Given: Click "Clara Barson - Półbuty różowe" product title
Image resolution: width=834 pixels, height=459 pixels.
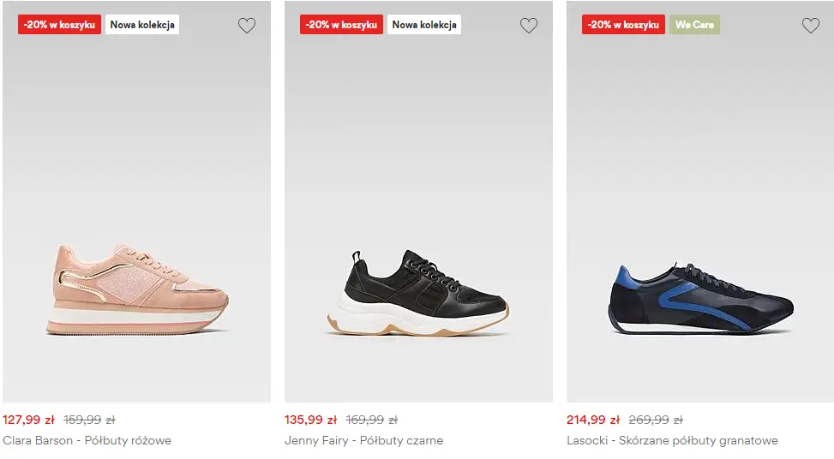Looking at the screenshot, I should [x=87, y=440].
